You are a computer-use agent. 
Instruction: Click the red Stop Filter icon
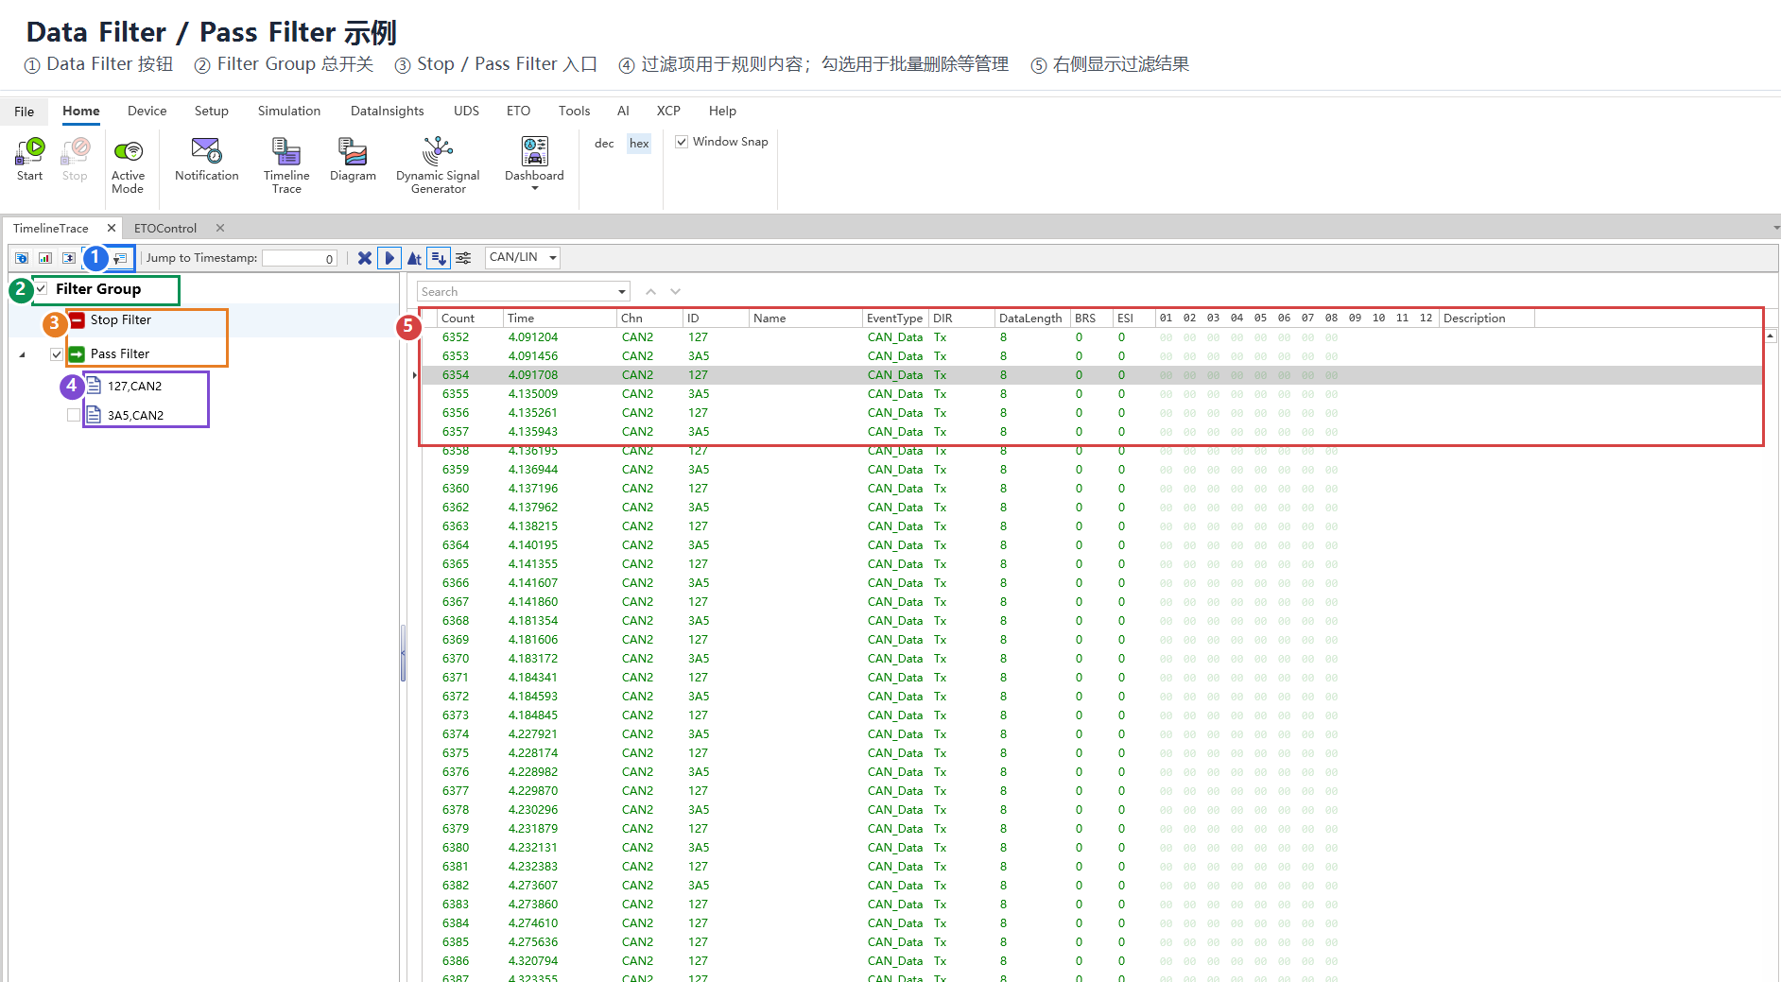(x=78, y=320)
